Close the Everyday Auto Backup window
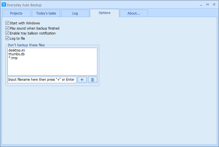This screenshot has height=147, width=219. click(x=214, y=5)
